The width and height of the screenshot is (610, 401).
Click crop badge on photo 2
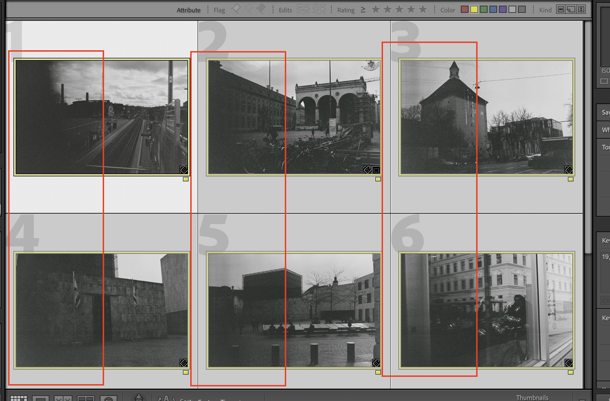tap(376, 170)
